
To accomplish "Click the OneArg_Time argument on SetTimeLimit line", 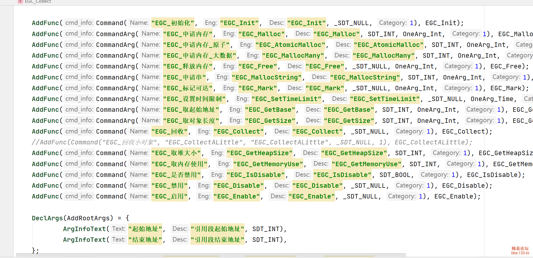I will pos(492,99).
